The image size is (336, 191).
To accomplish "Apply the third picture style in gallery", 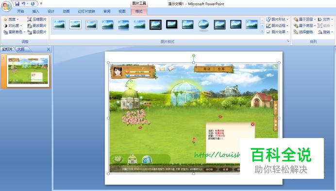I will pos(91,24).
